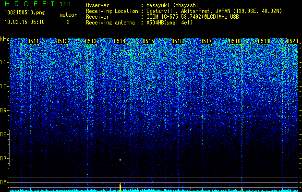The height and width of the screenshot is (192, 302).
Task: Click the 0.7 kHz axis label
Action: (x=4, y=158)
